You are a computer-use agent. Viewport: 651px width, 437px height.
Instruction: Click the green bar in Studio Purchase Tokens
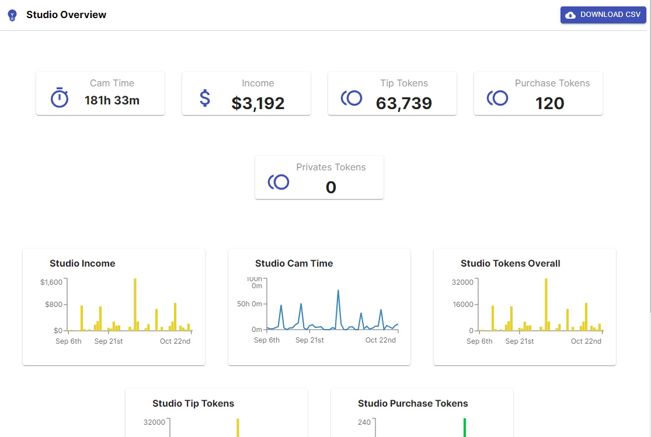465,428
